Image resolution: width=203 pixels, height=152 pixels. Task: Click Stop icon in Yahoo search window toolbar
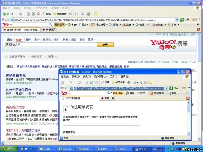click(x=28, y=14)
